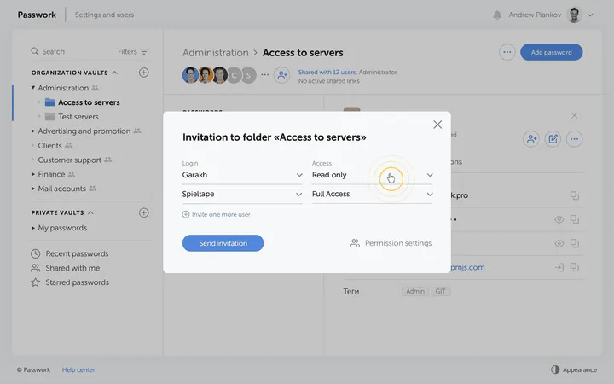Click share-user icon in password detail panel
Screen dimensions: 614x384
click(x=531, y=139)
